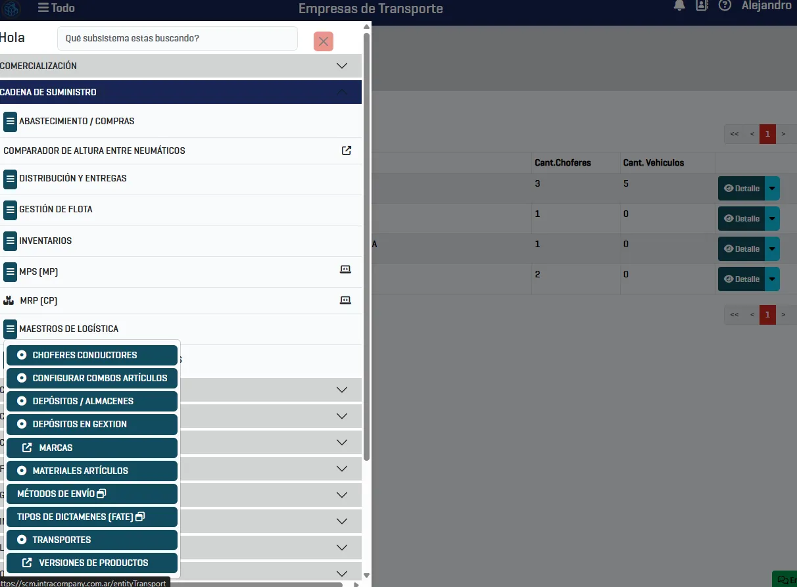Close the subsystem menu with the X button
Viewport: 797px width, 587px height.
tap(323, 41)
